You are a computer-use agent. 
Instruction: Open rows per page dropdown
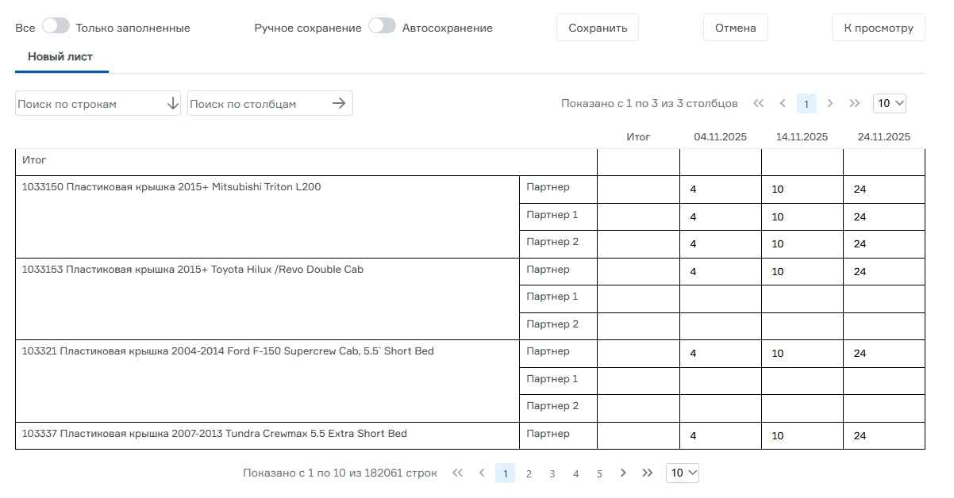[682, 473]
